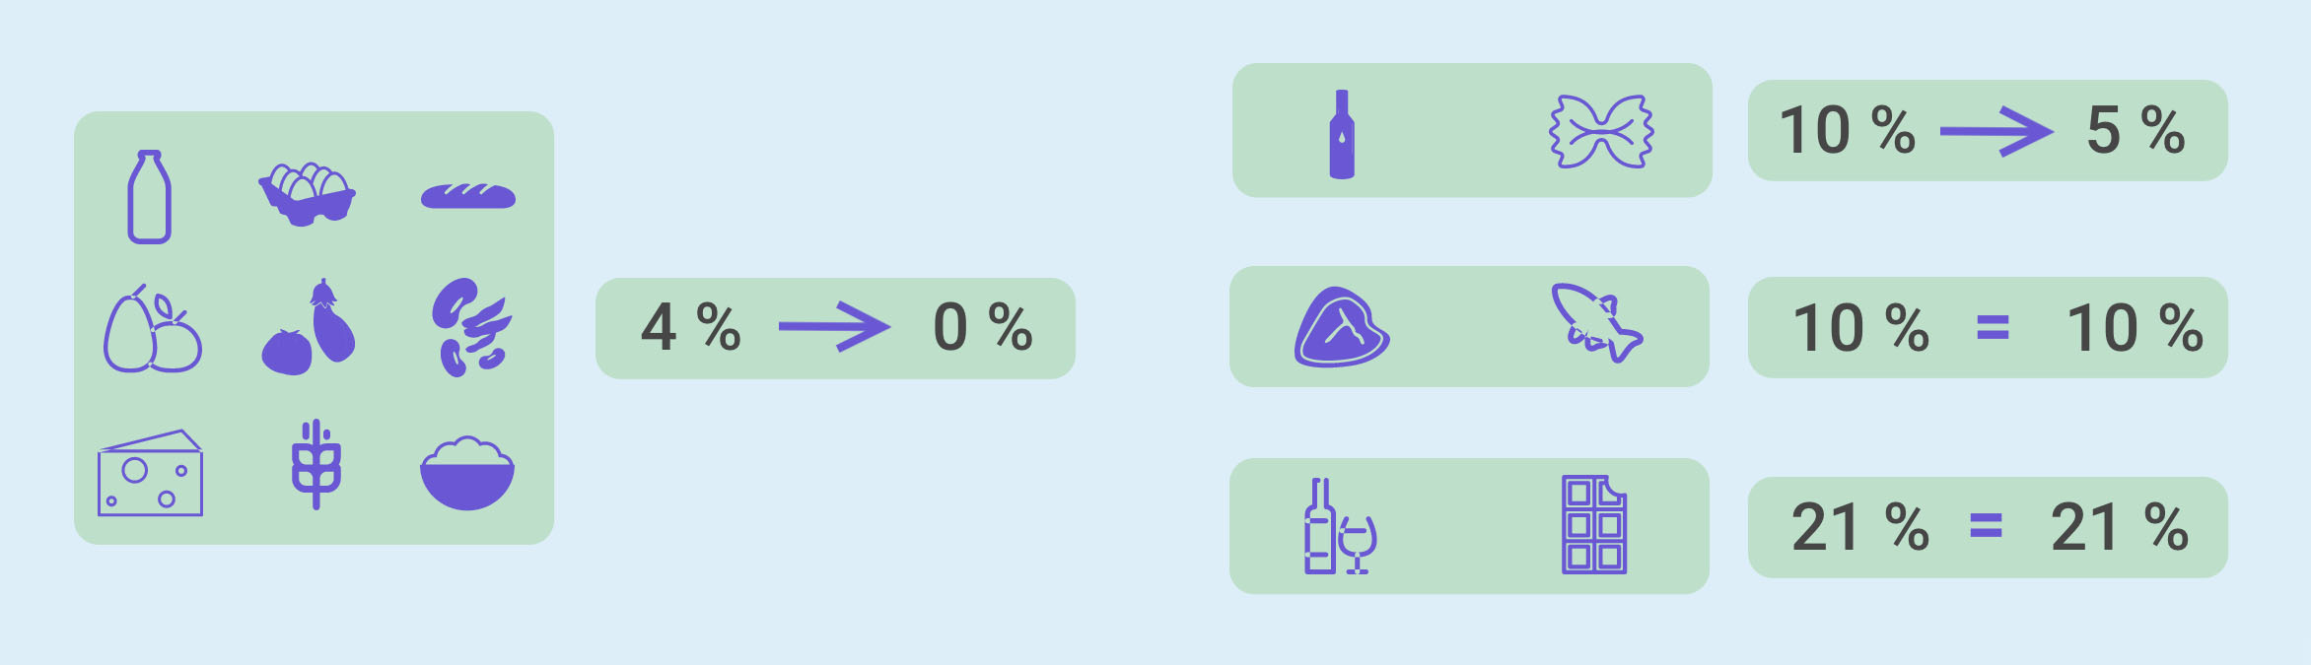This screenshot has height=665, width=2311.
Task: Click the oil bottle icon
Action: [x=1342, y=135]
